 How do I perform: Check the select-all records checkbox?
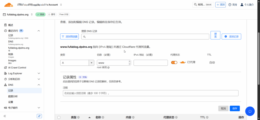59,117
